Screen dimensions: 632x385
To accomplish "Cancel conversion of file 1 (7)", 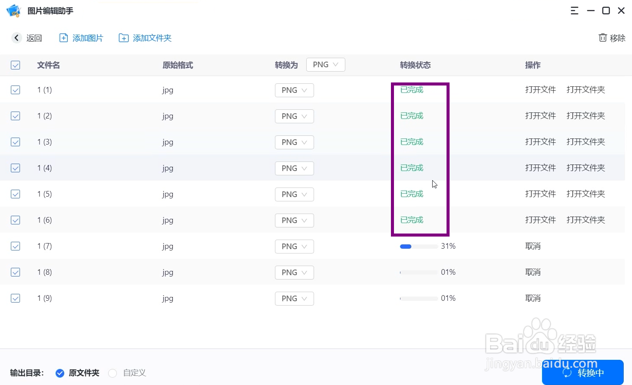I will click(x=533, y=246).
